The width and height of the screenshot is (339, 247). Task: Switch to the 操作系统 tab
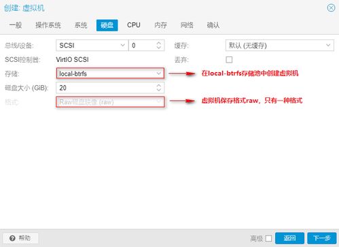click(x=48, y=25)
